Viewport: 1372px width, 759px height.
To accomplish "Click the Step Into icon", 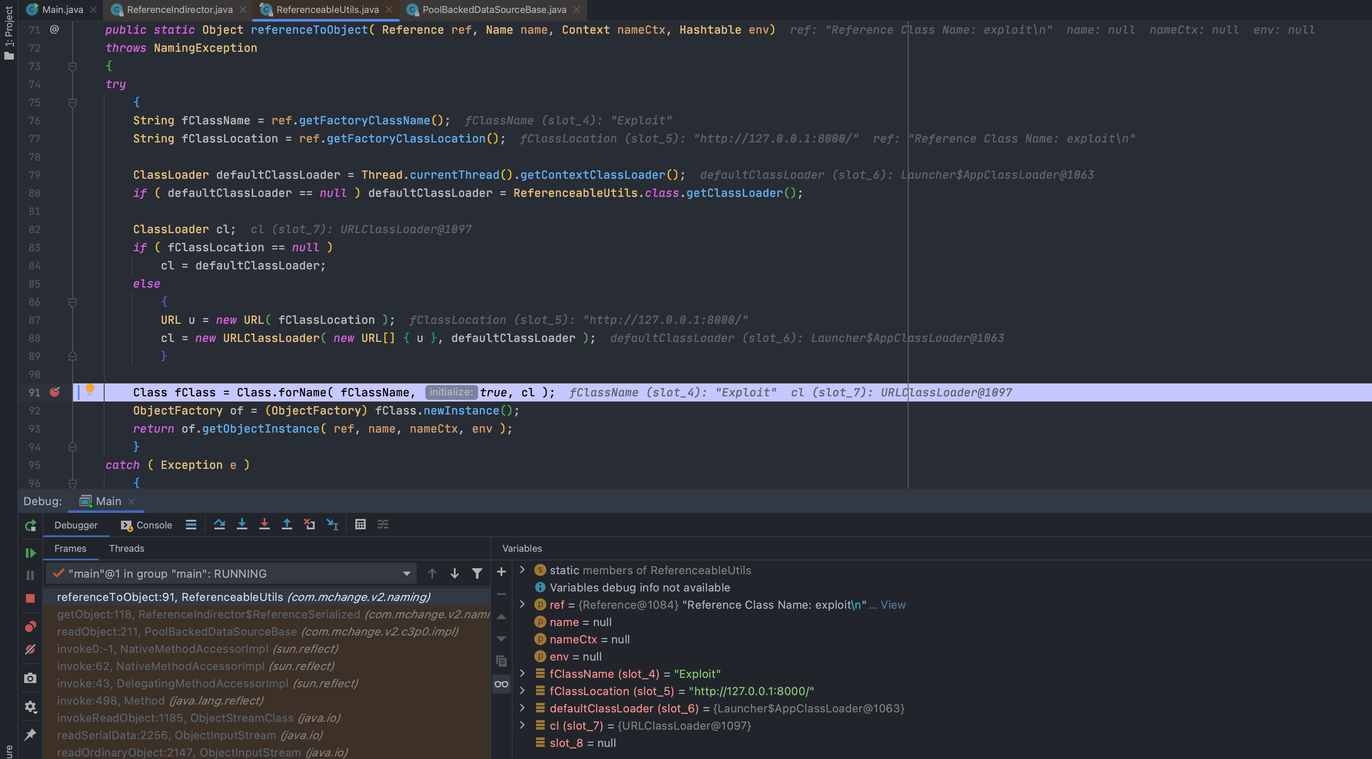I will tap(242, 525).
